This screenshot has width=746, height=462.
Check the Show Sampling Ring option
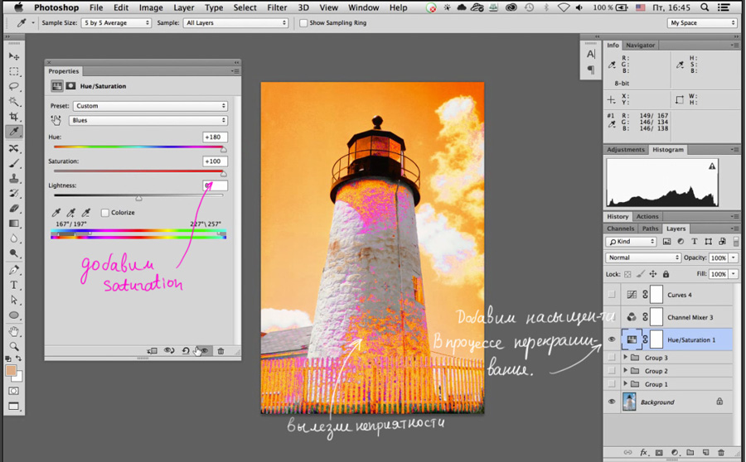(303, 23)
